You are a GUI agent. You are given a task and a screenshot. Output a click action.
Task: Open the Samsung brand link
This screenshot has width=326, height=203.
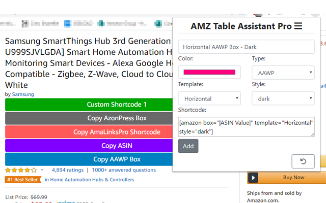point(23,94)
